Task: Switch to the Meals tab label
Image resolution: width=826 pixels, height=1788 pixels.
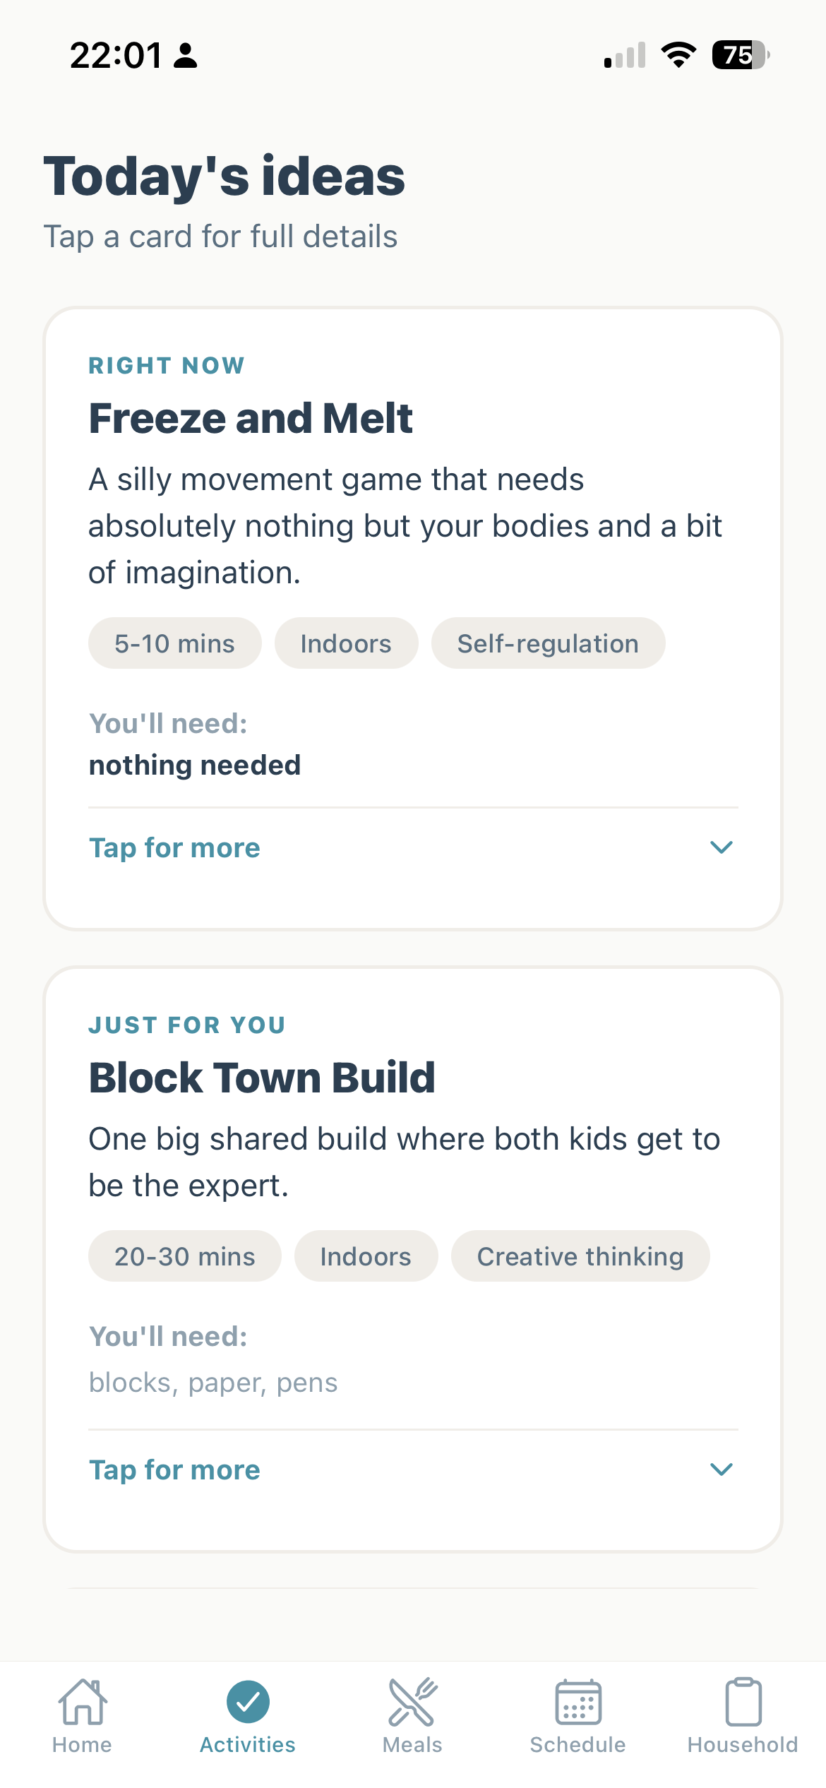Action: [x=412, y=1745]
